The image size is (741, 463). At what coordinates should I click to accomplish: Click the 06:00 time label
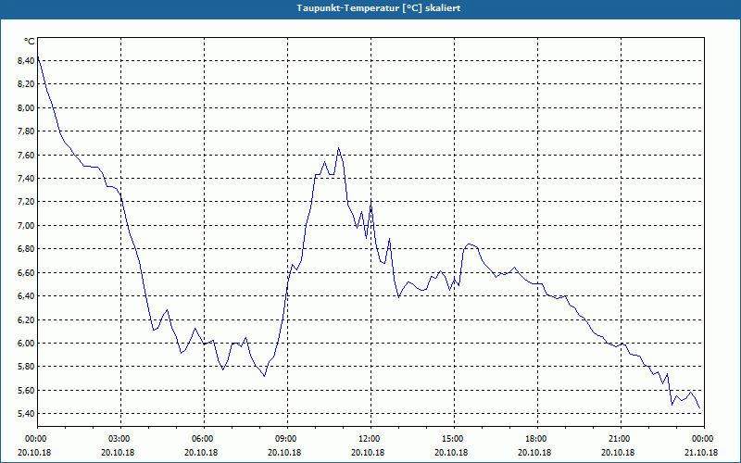pyautogui.click(x=204, y=439)
